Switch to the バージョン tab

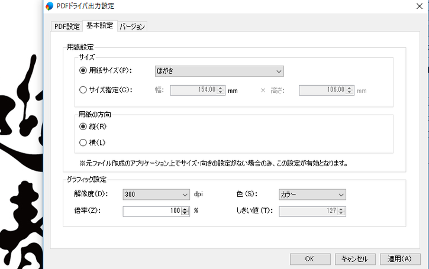[133, 27]
